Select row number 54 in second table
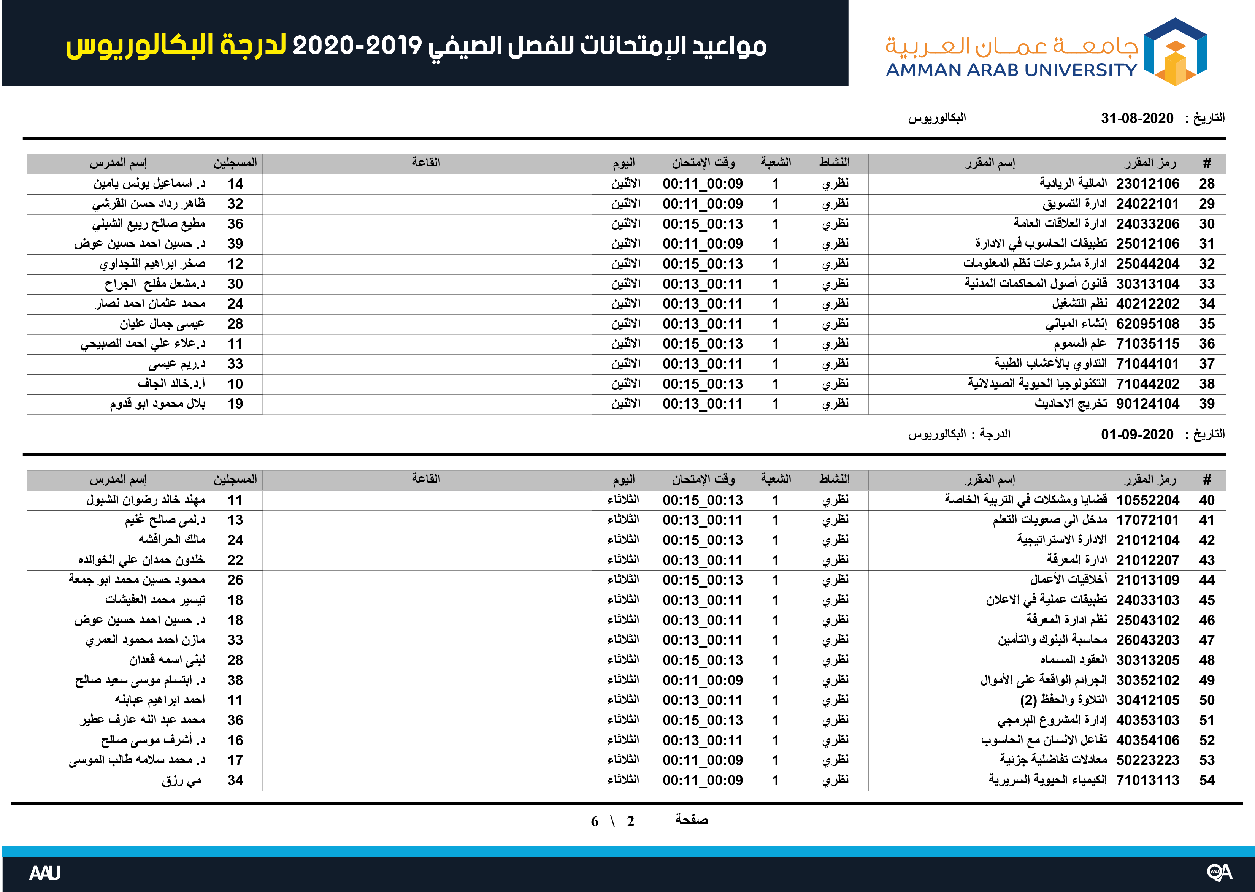Viewport: 1255px width, 892px height. click(1207, 781)
